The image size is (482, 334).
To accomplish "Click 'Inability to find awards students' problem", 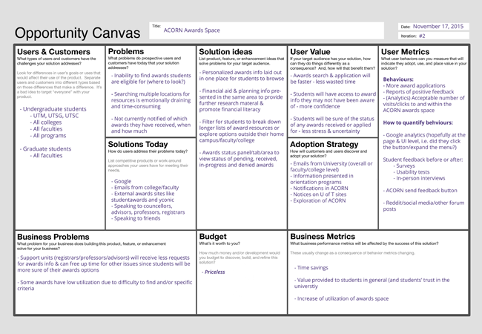I will (x=151, y=76).
